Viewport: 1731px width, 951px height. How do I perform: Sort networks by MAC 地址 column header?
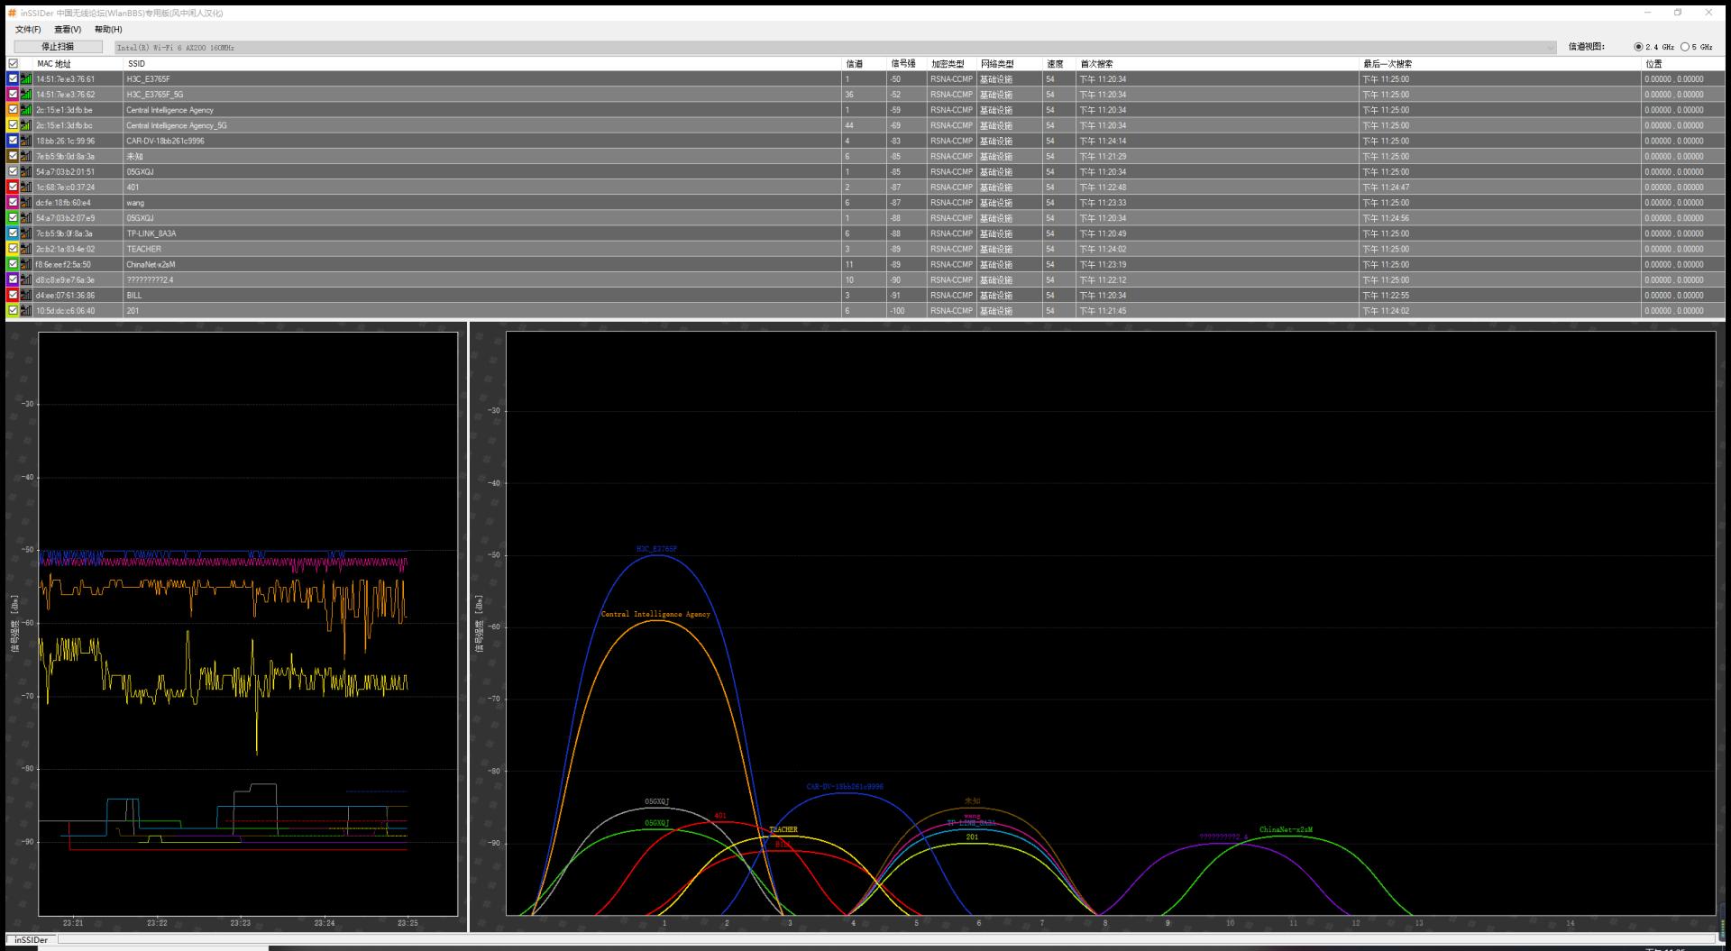(54, 64)
